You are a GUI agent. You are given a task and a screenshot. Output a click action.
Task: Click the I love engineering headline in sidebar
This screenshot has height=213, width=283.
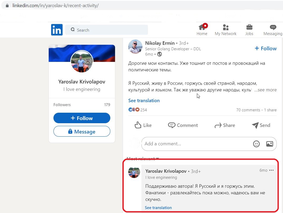82,89
